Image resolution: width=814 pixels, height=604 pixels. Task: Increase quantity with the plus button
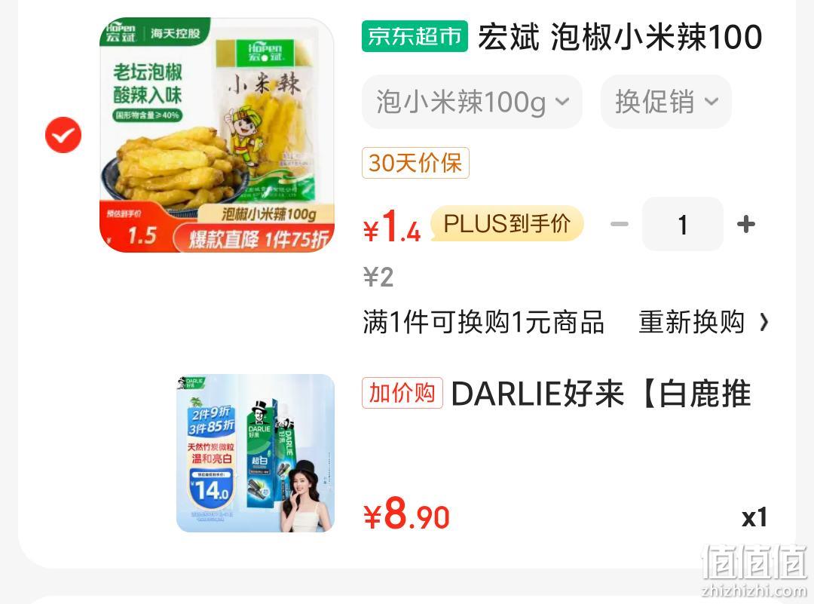coord(746,225)
